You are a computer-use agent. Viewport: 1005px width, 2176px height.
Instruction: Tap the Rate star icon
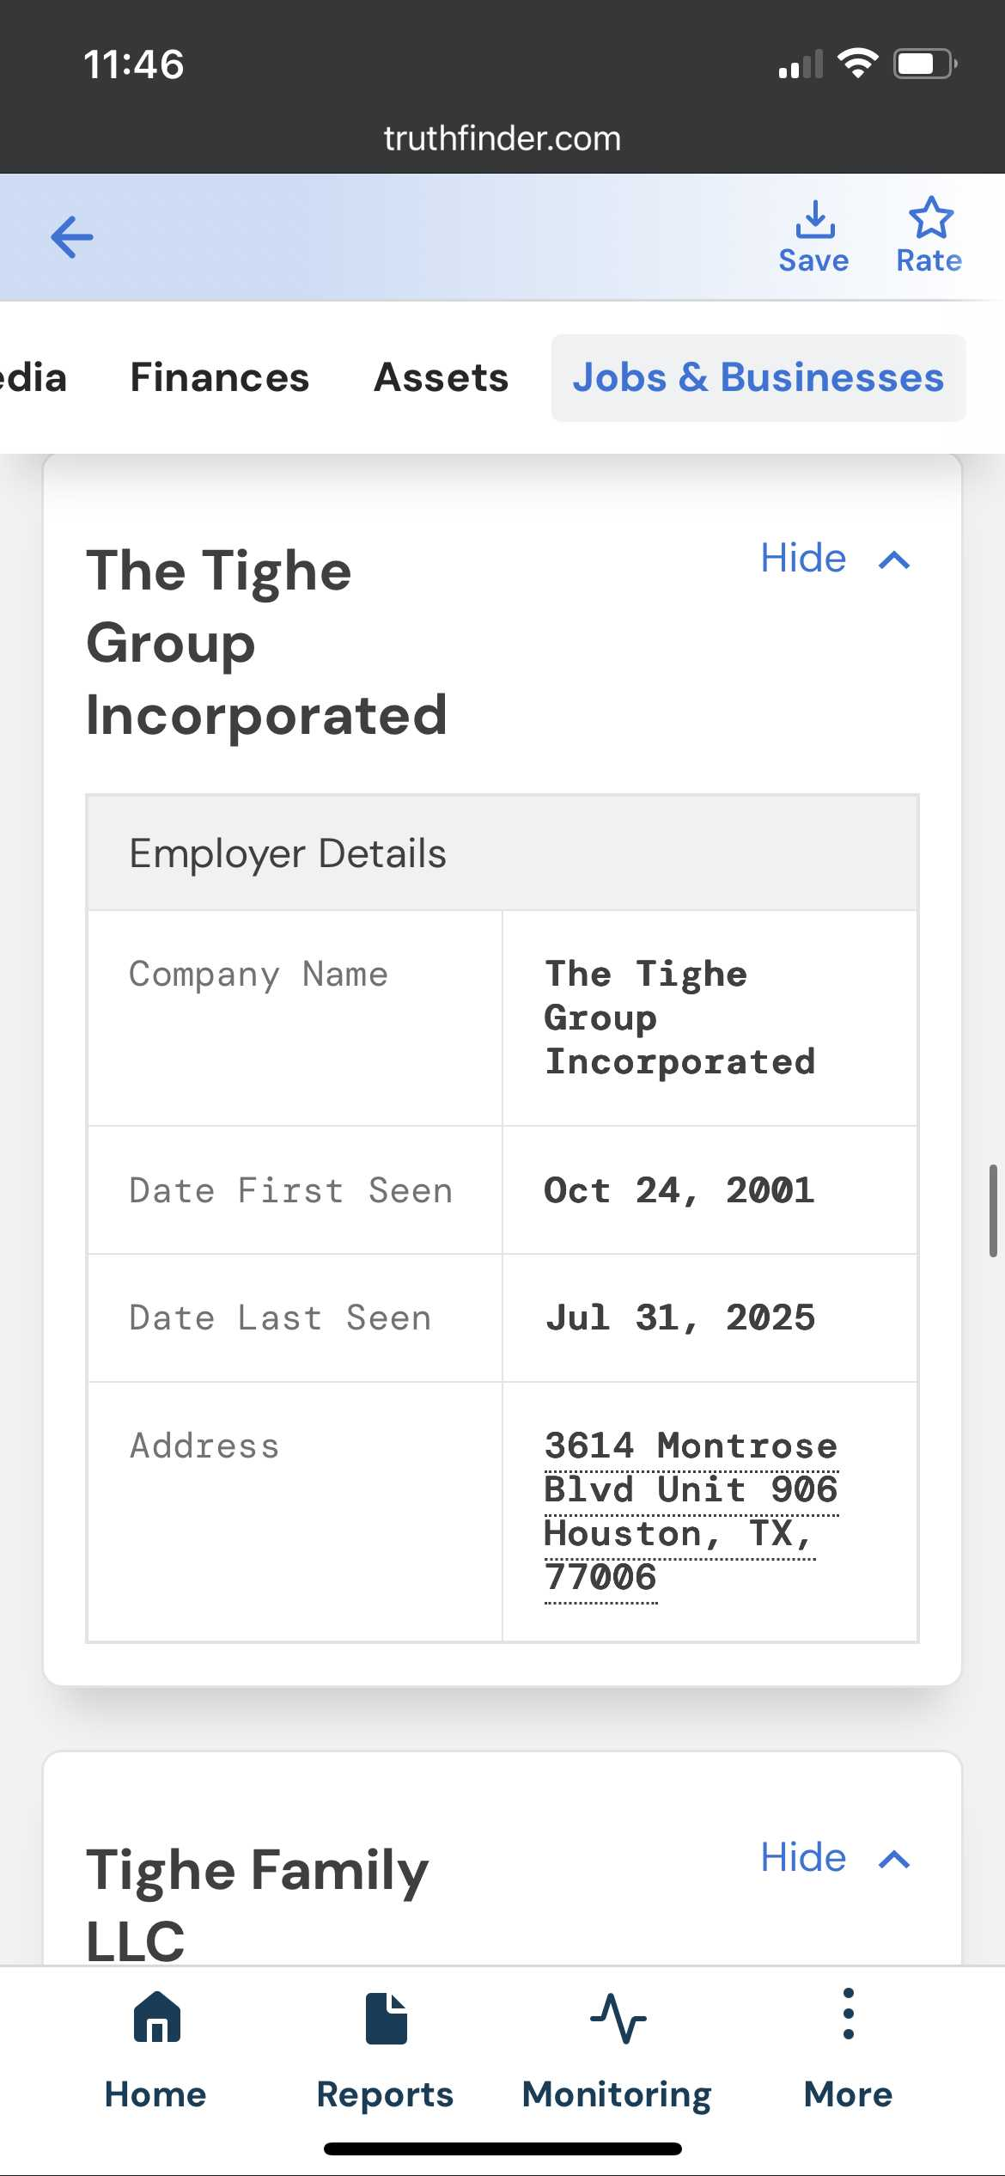tap(930, 218)
